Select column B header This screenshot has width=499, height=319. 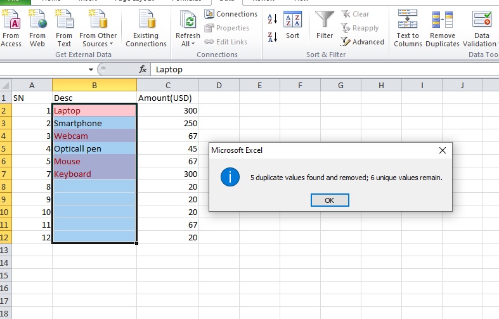94,86
